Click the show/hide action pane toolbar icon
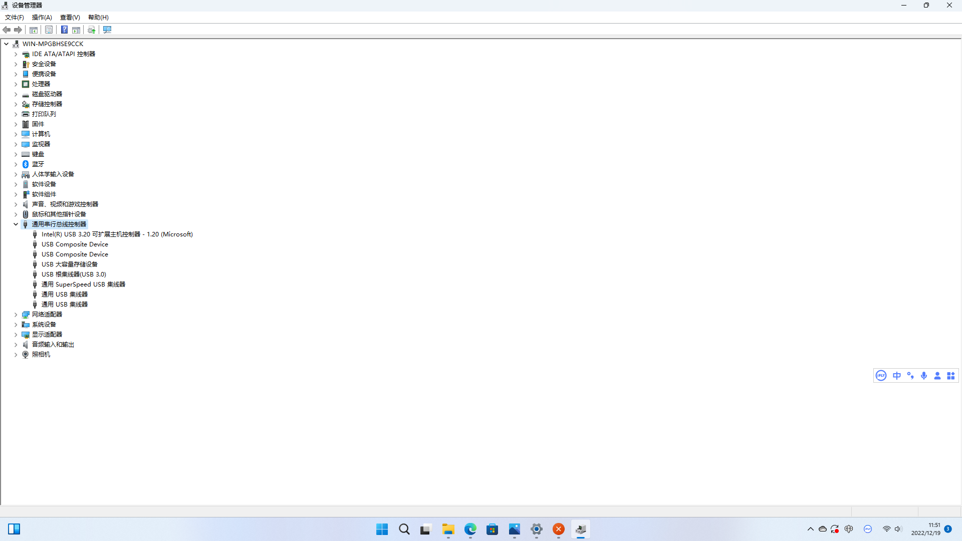The height and width of the screenshot is (541, 962). click(76, 30)
